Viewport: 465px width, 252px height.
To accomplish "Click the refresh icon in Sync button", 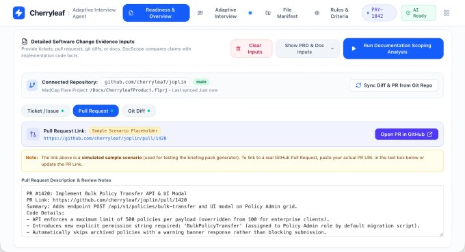I will point(358,85).
